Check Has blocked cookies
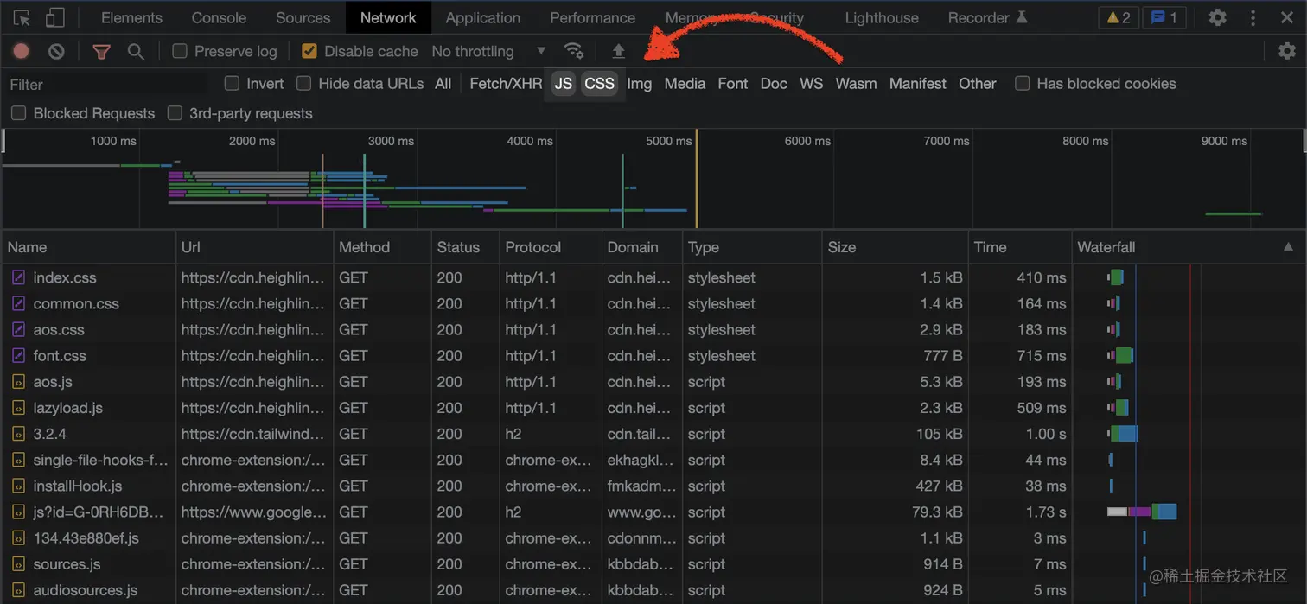1307x604 pixels. (x=1023, y=83)
